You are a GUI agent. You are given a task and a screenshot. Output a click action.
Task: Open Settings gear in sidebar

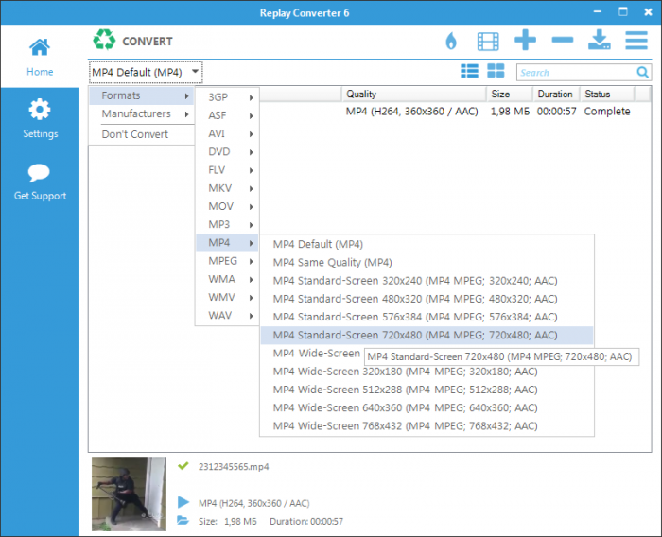(40, 118)
